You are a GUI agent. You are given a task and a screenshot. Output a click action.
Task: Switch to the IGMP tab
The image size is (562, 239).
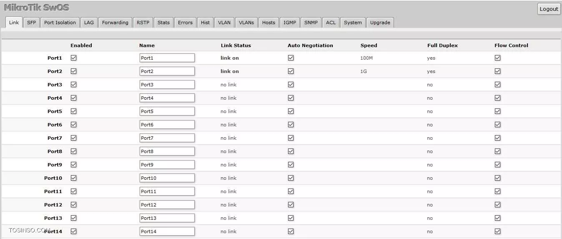pos(290,23)
